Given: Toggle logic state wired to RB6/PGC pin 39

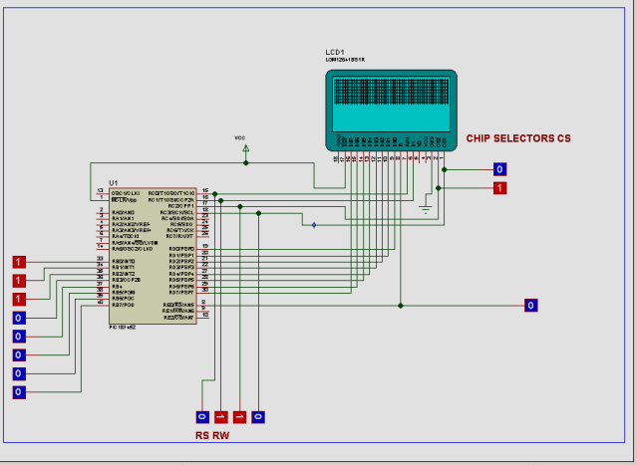Looking at the screenshot, I should 19,373.
